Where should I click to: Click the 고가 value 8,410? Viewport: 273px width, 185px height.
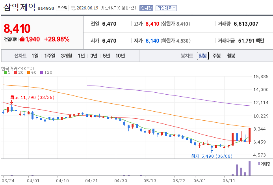click(152, 24)
